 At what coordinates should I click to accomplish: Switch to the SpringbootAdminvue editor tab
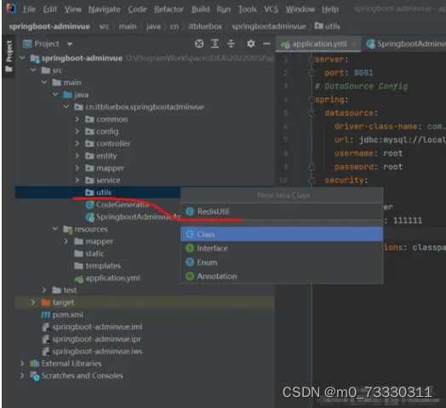pyautogui.click(x=405, y=44)
